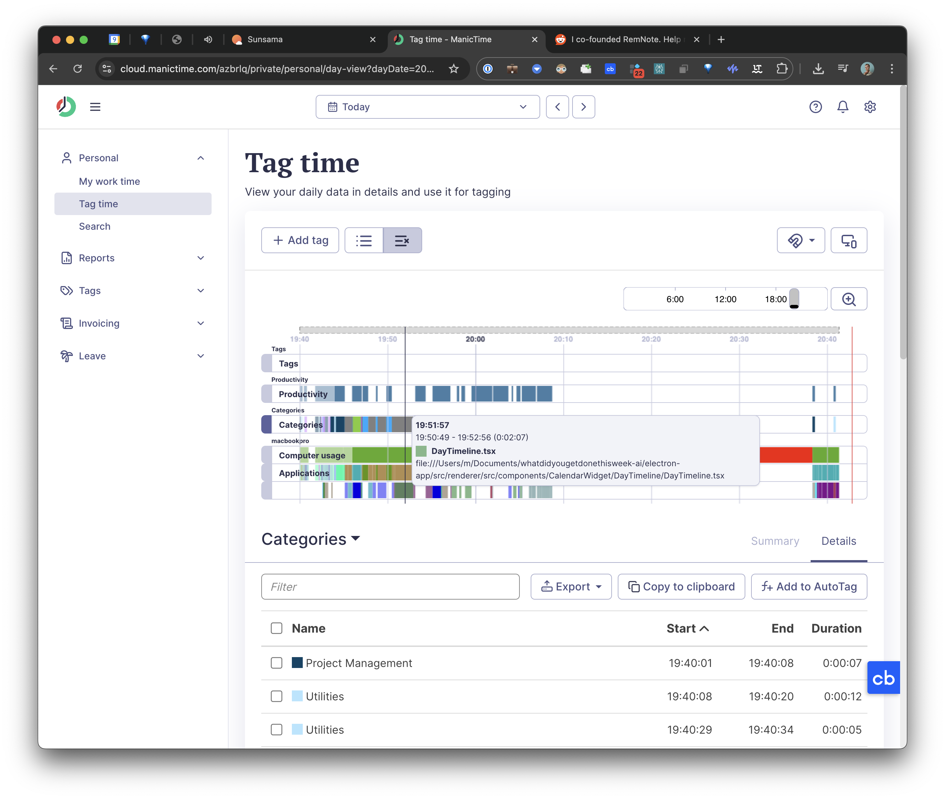
Task: Click the gray handle on day-range slider
Action: coord(794,298)
